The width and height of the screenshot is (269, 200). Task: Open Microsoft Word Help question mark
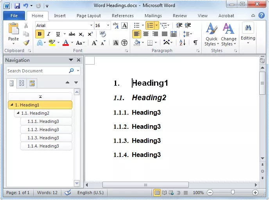[x=262, y=16]
